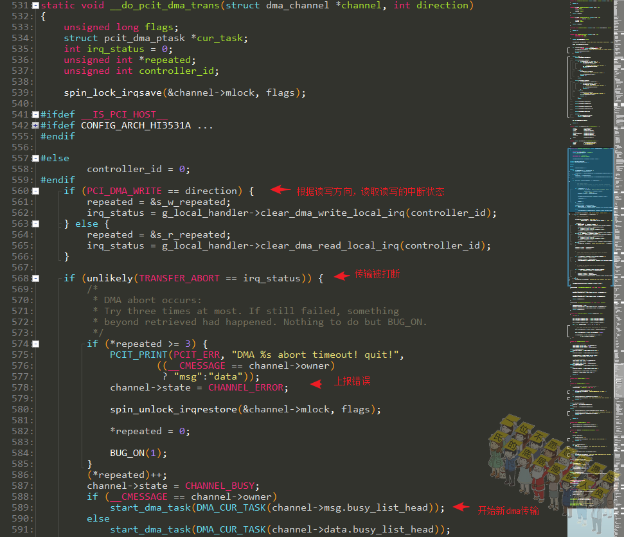This screenshot has width=624, height=537.
Task: Click spin_unlock_irqrestore call on line 580
Action: click(x=174, y=409)
